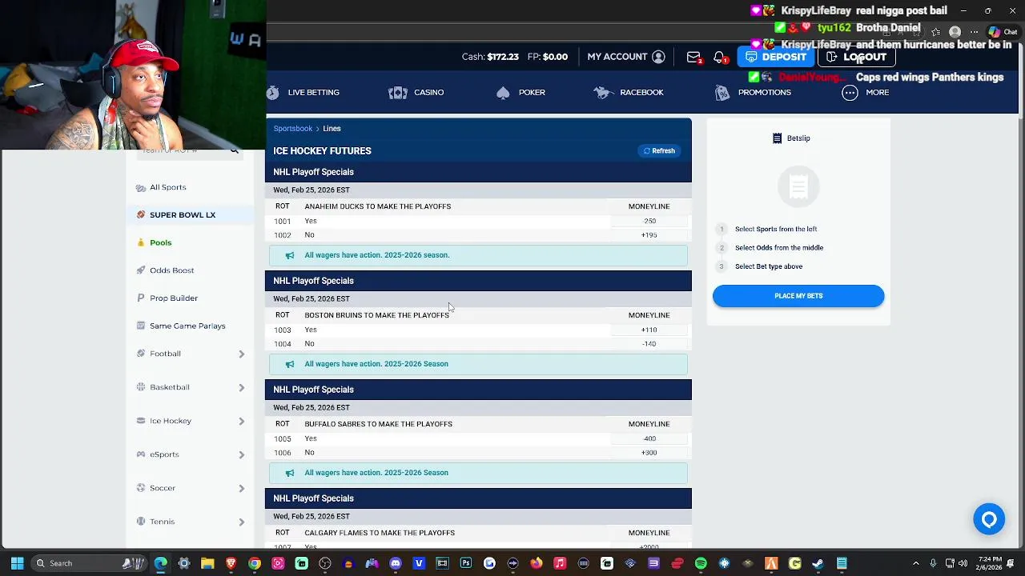Click the Place My Bets button

tap(798, 296)
